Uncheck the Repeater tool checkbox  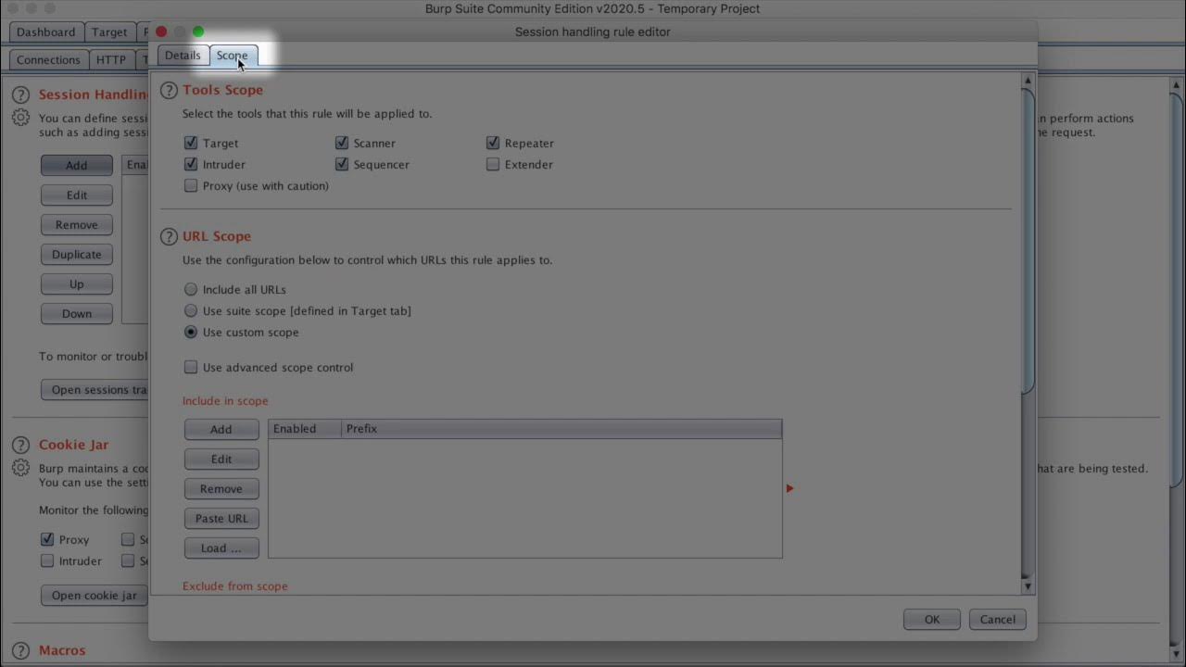[x=493, y=143]
